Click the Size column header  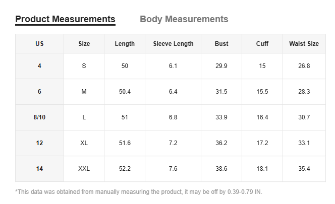84,44
